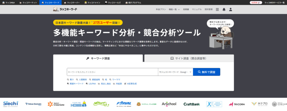The image size is (287, 111).
Task: Select the 枕 sample keyword
Action: click(105, 80)
